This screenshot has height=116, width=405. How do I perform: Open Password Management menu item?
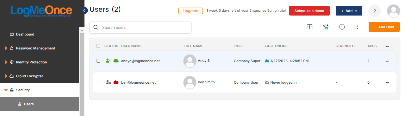point(35,48)
